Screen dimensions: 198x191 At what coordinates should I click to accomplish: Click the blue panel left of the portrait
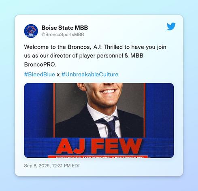[x=38, y=110]
